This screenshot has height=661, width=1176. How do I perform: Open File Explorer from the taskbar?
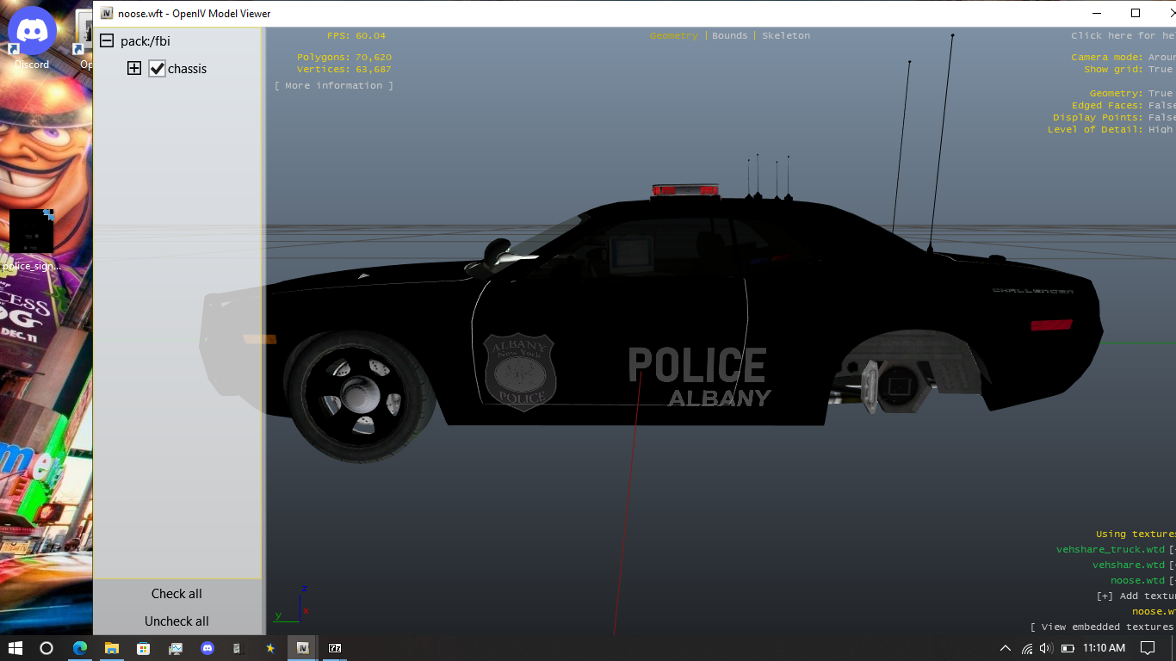click(x=112, y=648)
